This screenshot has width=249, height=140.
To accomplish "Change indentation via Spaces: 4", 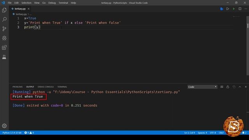I will tap(202, 133).
